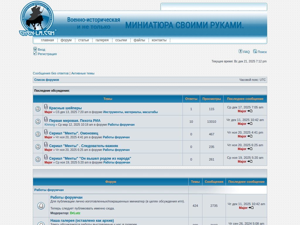Viewport: 300px width, 225px height.
Task: Click the magnifier icon next to Поиск
Action: click(255, 51)
